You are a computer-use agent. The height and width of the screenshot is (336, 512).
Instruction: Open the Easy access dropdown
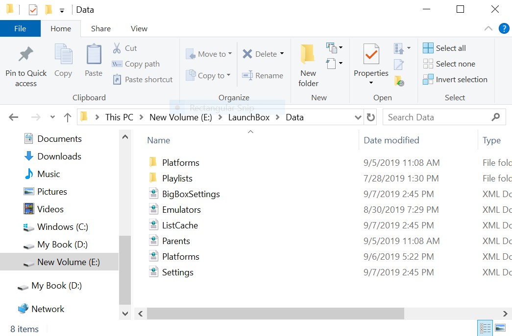pos(334,63)
